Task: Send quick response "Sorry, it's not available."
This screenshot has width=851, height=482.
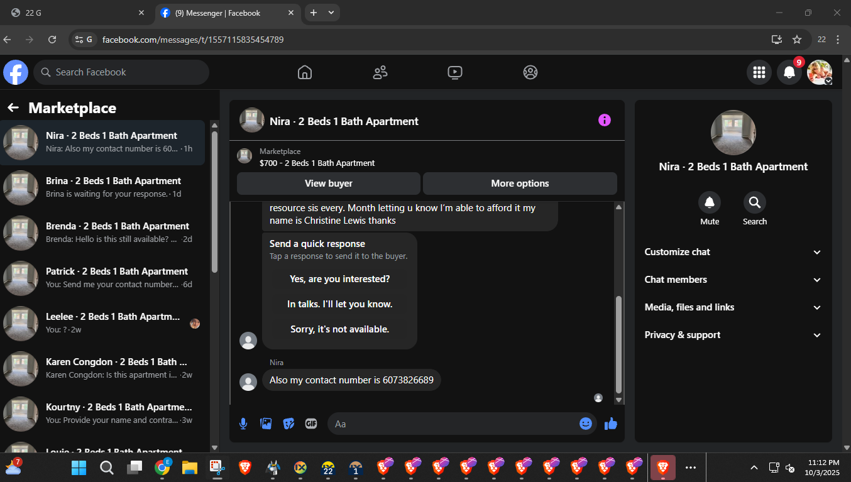Action: click(339, 329)
